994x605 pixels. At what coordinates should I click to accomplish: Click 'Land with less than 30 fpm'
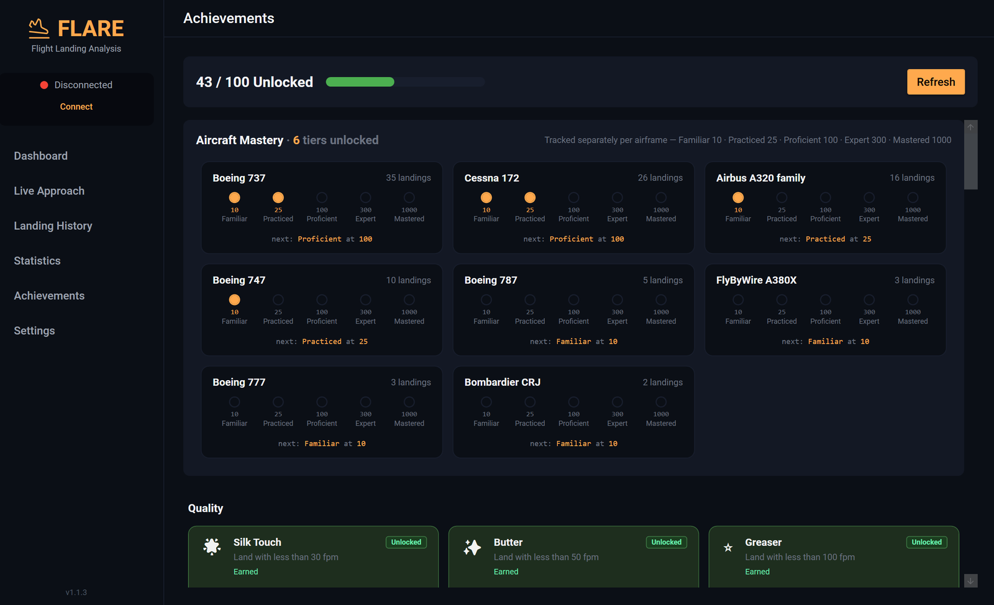286,557
